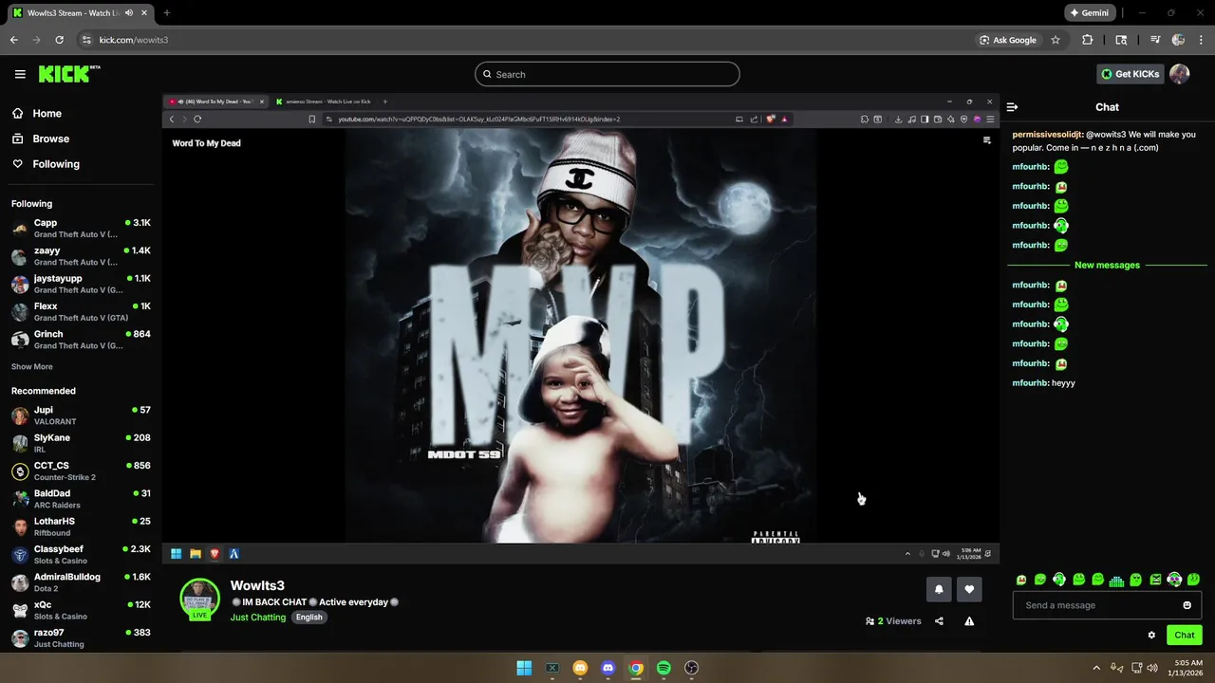
Task: Open a new browser tab
Action: click(x=167, y=13)
